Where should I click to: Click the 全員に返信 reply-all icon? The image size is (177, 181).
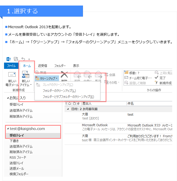(88, 75)
